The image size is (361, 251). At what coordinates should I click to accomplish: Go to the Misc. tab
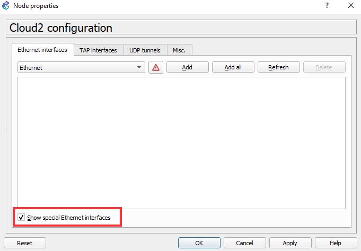click(179, 50)
